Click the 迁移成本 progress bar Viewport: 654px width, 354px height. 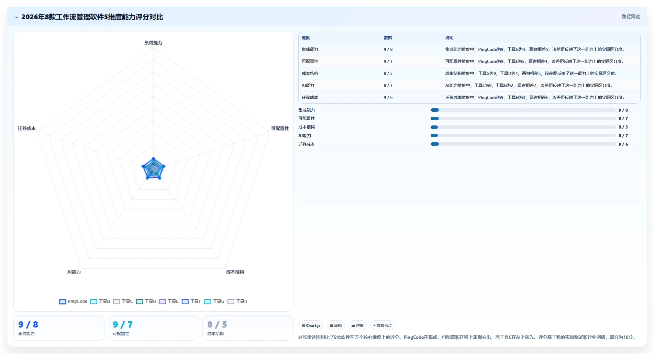point(523,144)
